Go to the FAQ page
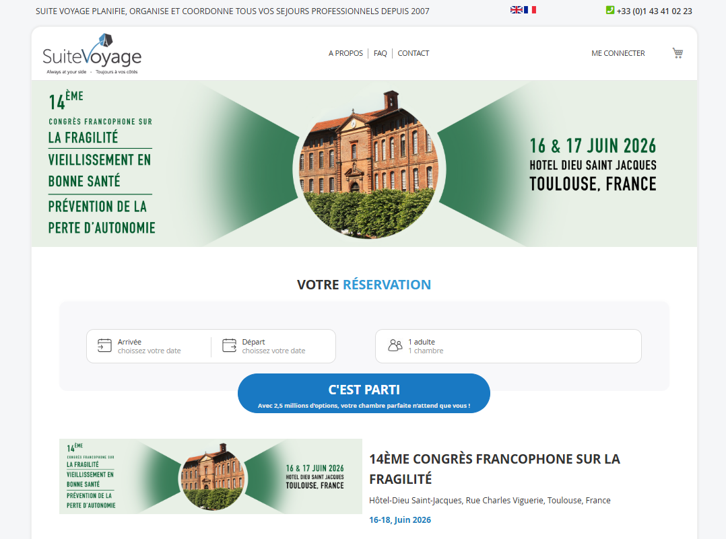726x539 pixels. point(381,53)
